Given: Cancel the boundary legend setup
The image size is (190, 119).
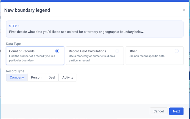Looking at the screenshot, I should point(158,111).
